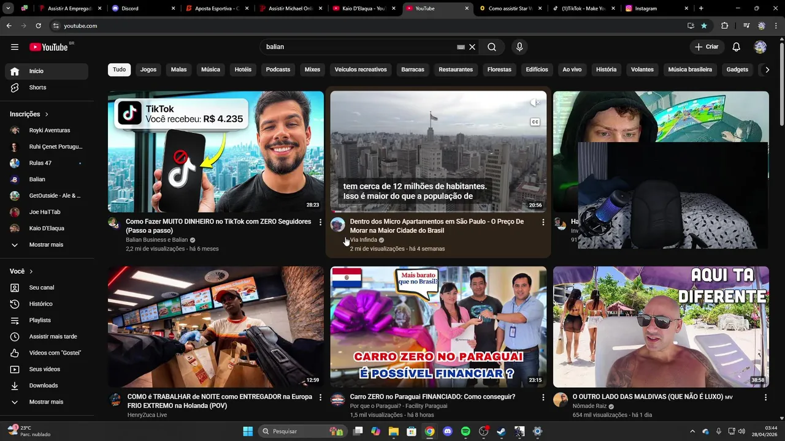Open the Inscrições section header

click(29, 114)
